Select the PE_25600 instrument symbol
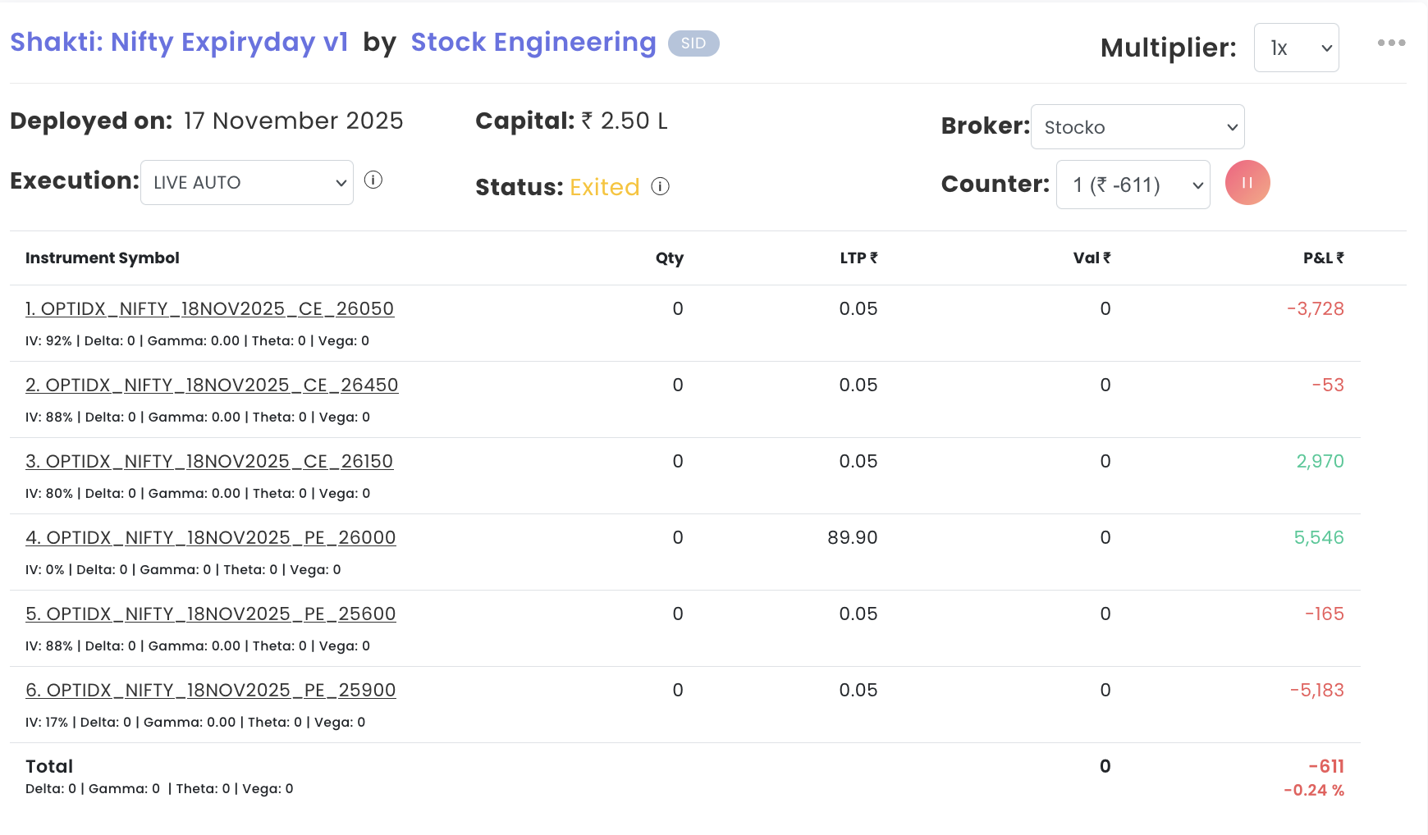This screenshot has width=1428, height=835. 211,614
